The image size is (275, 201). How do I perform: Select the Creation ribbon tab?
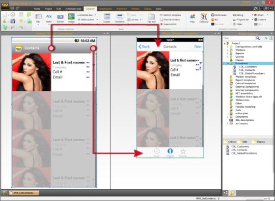90,9
